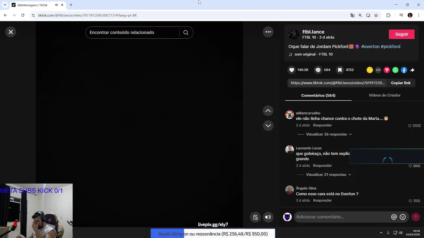This screenshot has width=424, height=238.
Task: Open som original - FTBL 10 sound
Action: [313, 54]
